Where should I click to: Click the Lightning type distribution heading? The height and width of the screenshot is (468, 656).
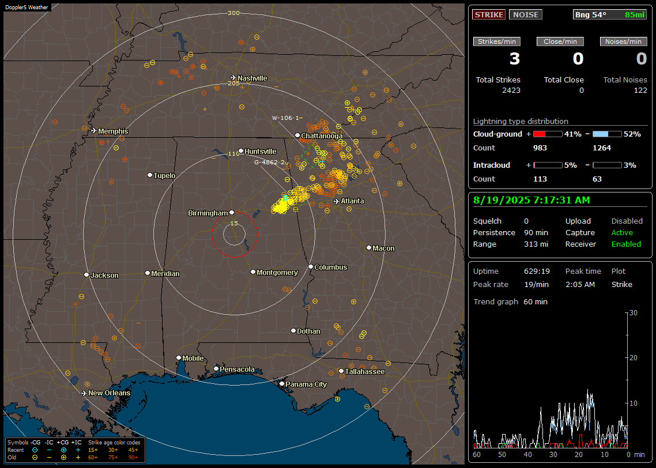[x=521, y=121]
